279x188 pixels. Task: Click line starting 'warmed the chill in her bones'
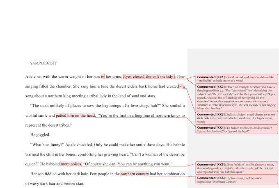pyautogui.click(x=105, y=154)
